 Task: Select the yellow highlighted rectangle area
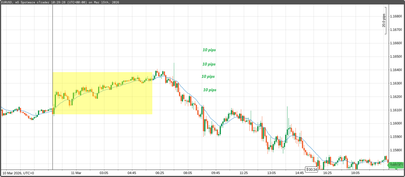coord(102,93)
